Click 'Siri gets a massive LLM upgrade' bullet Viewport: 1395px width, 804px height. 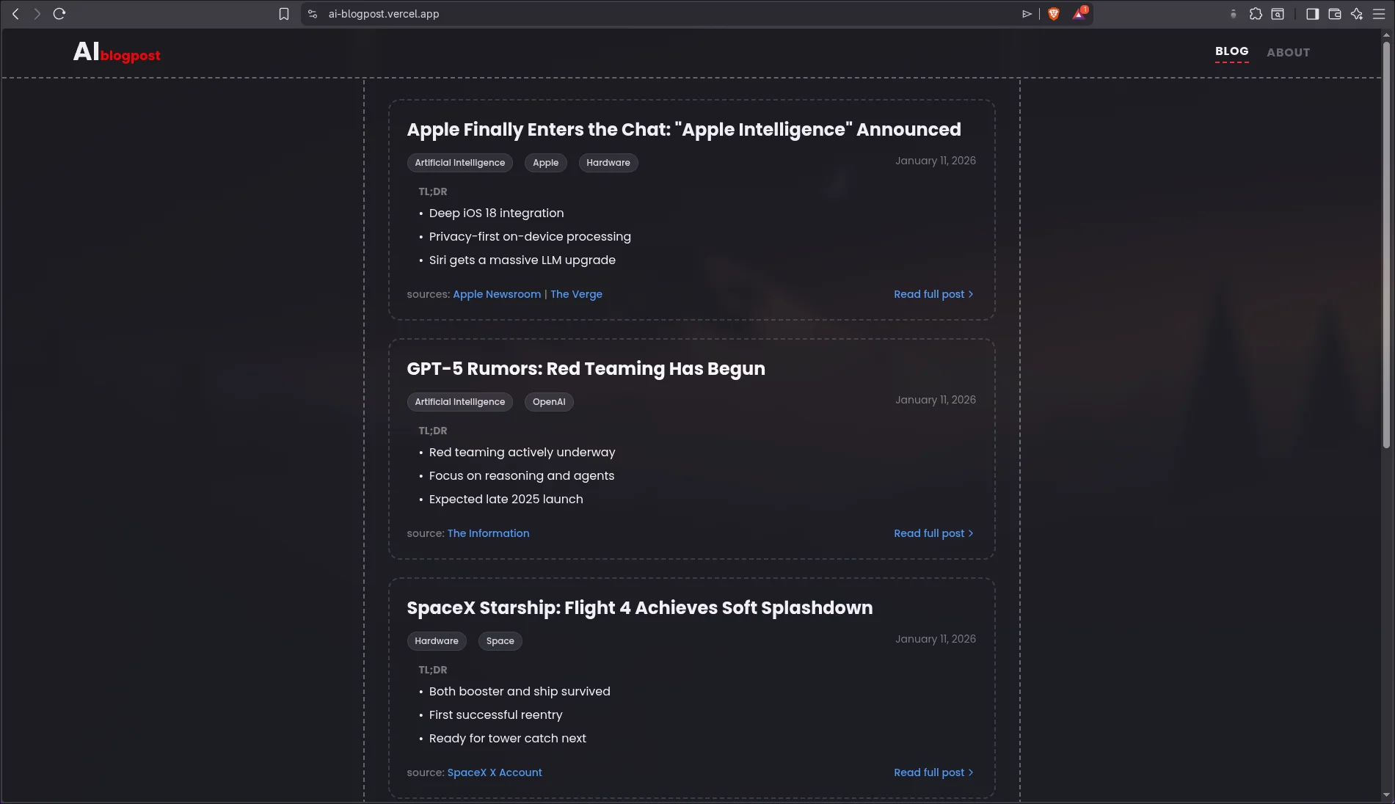point(522,260)
